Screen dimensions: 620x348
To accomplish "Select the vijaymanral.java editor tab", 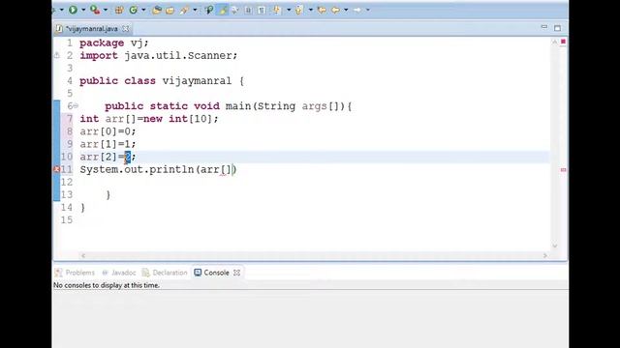I will click(92, 29).
